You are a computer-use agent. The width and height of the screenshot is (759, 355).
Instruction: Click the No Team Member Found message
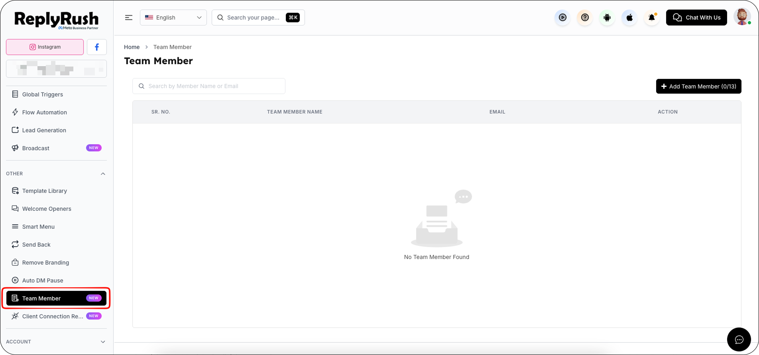tap(437, 257)
